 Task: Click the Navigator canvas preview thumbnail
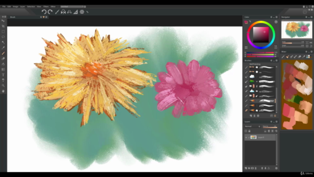[x=296, y=29]
